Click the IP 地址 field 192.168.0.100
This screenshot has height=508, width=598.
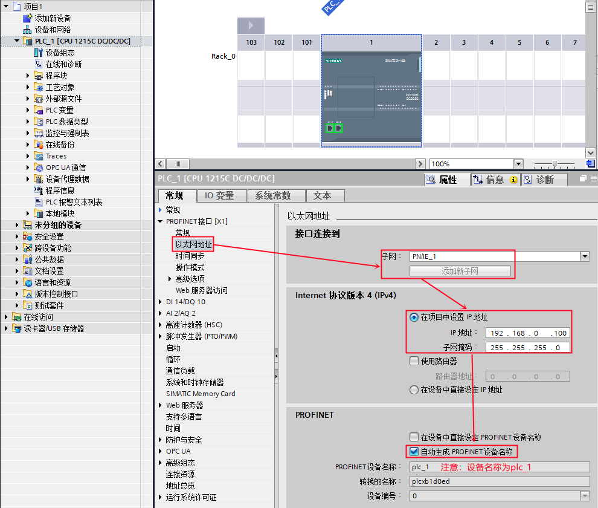tap(528, 333)
